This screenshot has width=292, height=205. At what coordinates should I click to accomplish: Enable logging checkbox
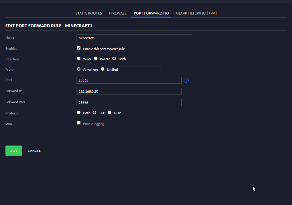click(x=79, y=123)
